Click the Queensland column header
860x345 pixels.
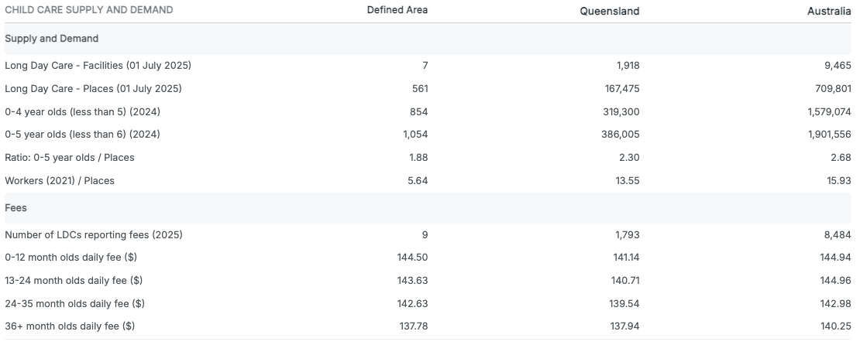tap(610, 11)
